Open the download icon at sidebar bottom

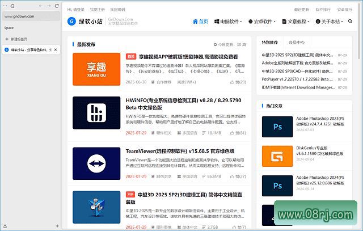(x=5, y=226)
